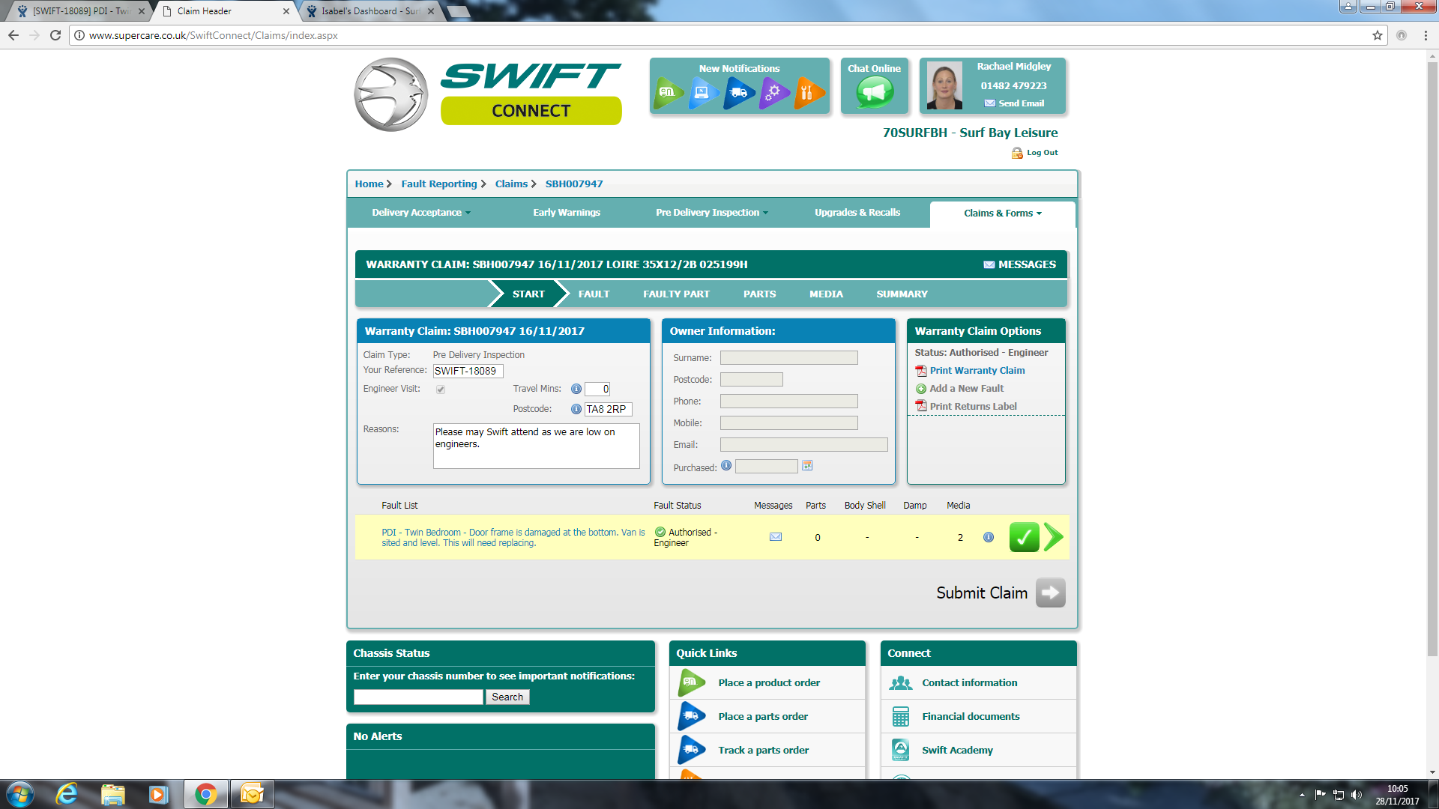This screenshot has width=1439, height=809.
Task: Click the green tick fault button
Action: [x=1024, y=537]
